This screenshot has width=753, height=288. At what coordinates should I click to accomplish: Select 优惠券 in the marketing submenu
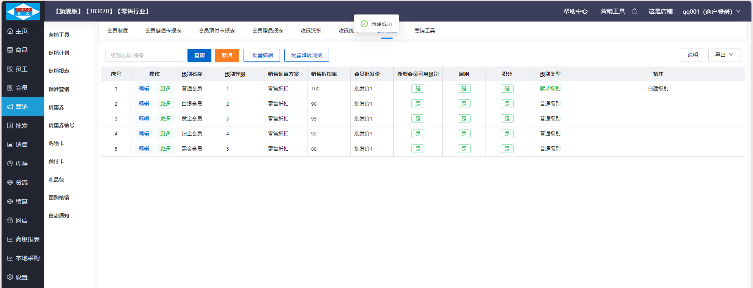[x=56, y=107]
